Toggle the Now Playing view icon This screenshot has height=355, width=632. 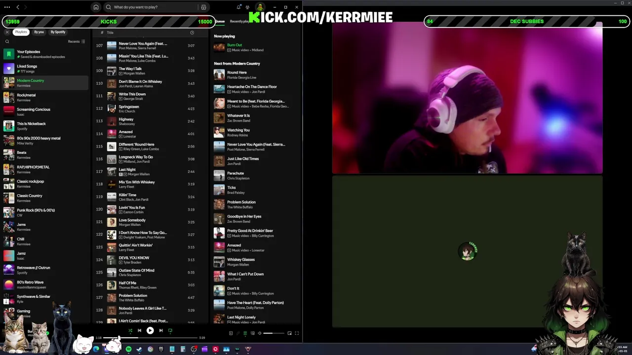click(231, 333)
